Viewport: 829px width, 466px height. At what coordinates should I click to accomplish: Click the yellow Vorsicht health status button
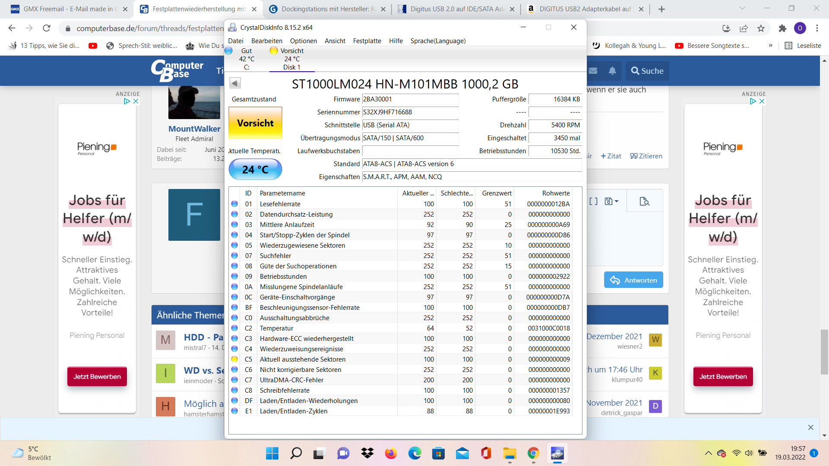click(x=255, y=123)
